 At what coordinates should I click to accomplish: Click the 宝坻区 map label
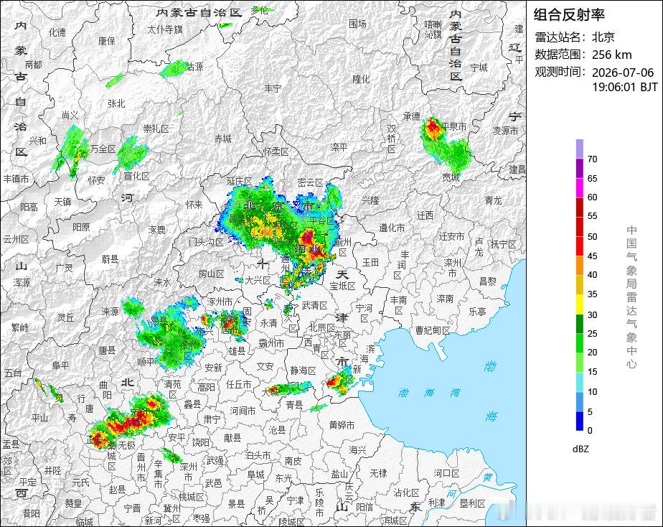343,286
